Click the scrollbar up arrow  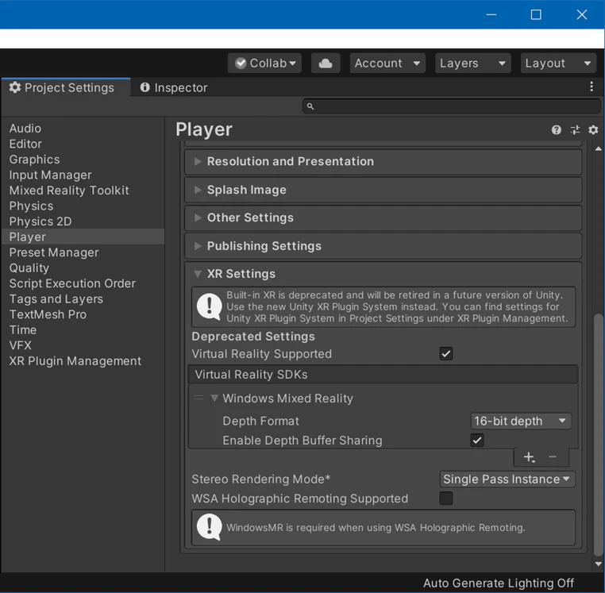[x=598, y=149]
